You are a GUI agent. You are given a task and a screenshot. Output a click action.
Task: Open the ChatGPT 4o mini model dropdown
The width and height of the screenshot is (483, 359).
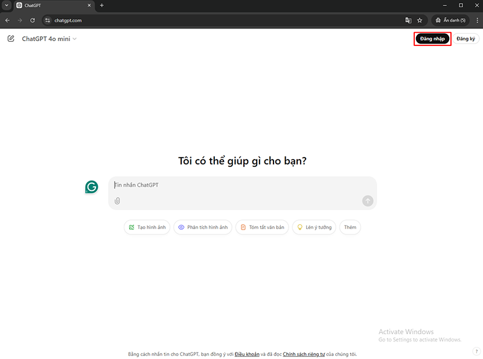click(x=50, y=39)
